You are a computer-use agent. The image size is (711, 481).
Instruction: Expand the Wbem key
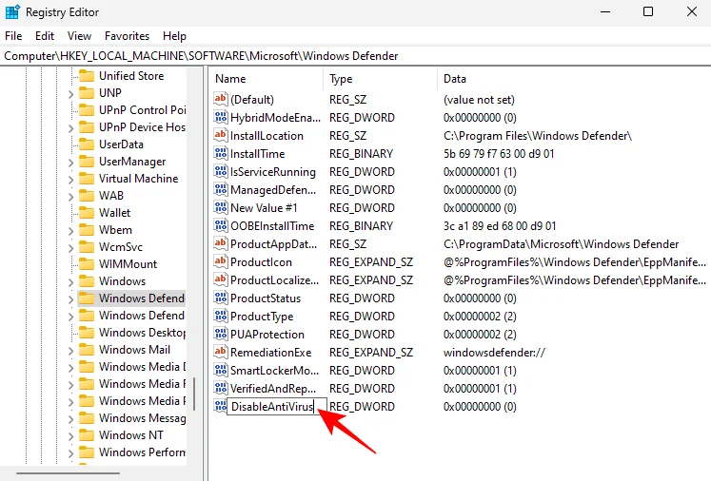70,231
